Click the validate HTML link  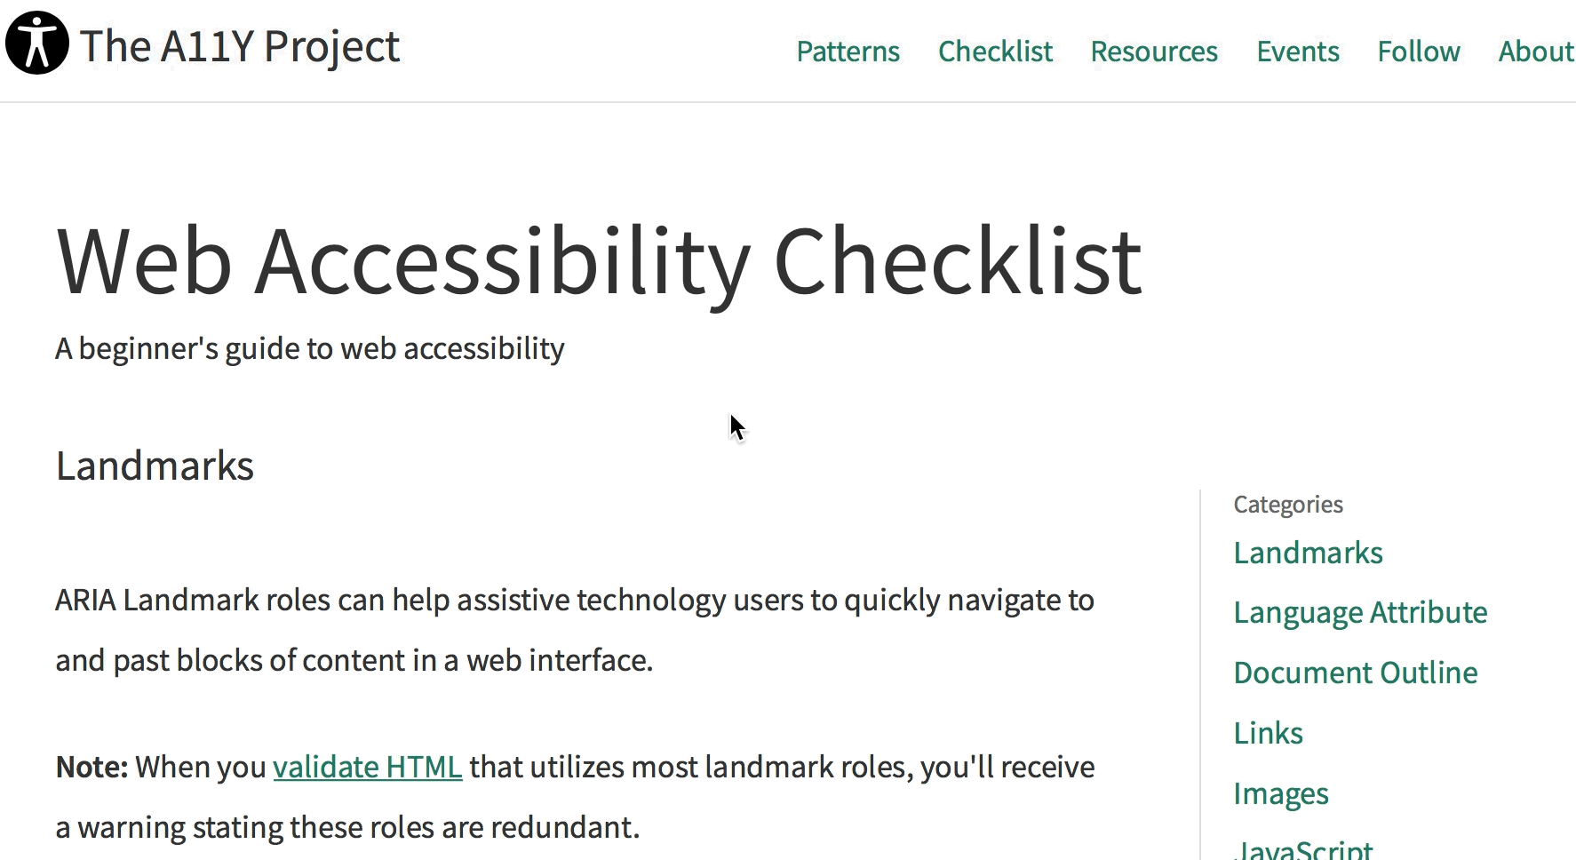click(x=367, y=766)
